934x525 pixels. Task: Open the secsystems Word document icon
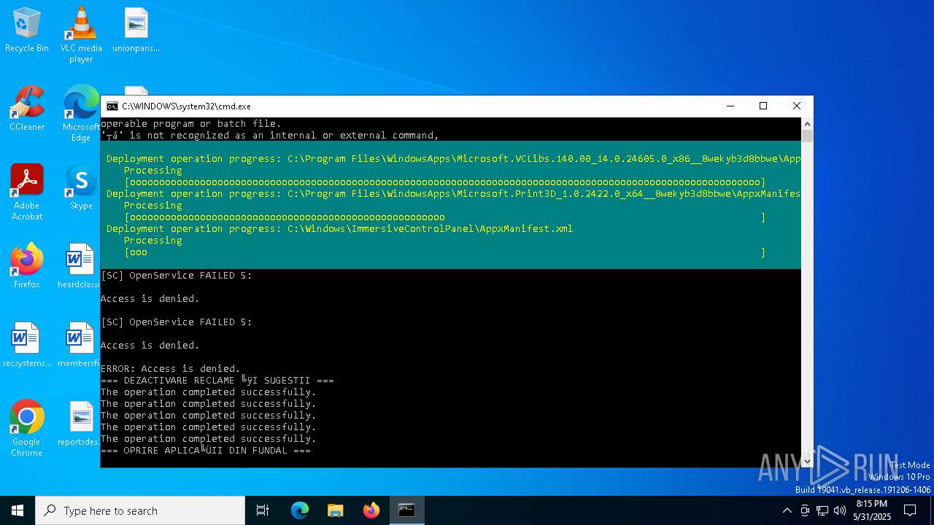27,345
